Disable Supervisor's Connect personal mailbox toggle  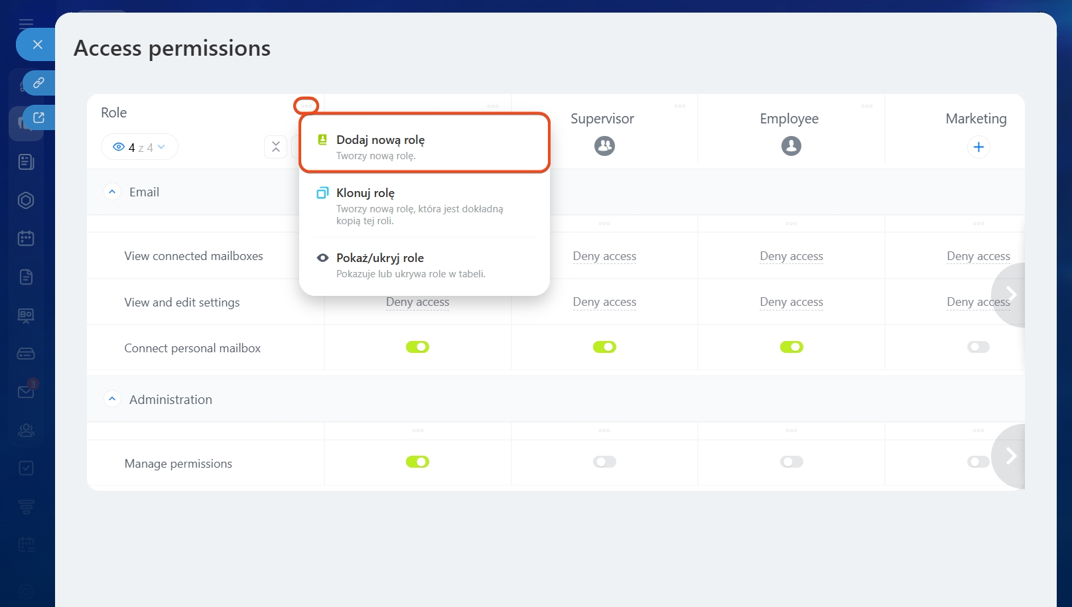(604, 347)
